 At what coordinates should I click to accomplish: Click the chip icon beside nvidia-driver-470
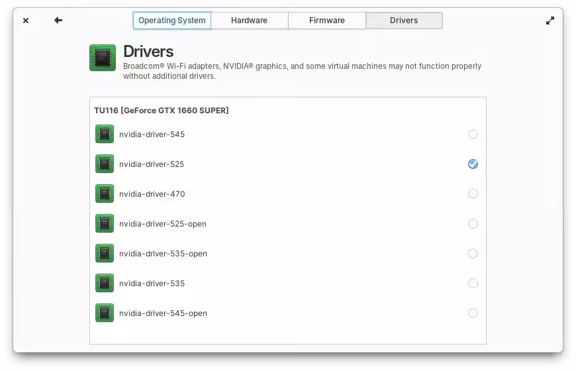click(x=105, y=194)
